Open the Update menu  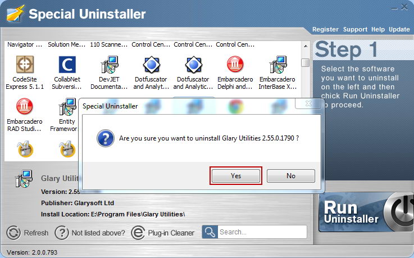point(399,29)
